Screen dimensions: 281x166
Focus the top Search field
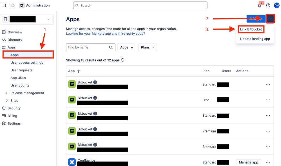click(x=140, y=5)
